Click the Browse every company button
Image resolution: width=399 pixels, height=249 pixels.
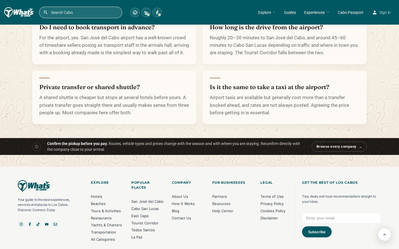pyautogui.click(x=339, y=147)
